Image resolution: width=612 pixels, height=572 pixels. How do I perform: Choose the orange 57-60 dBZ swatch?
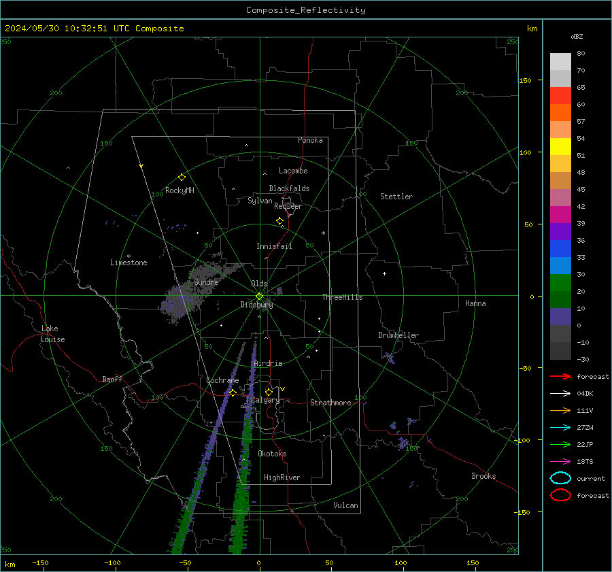click(560, 113)
